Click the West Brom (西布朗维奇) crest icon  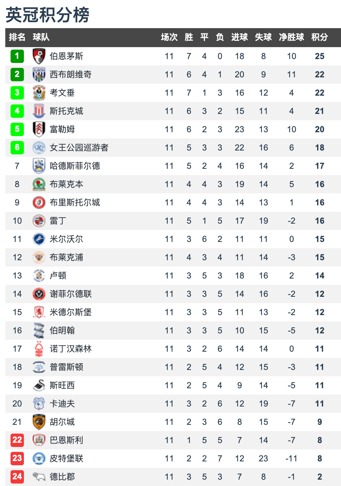pos(39,75)
